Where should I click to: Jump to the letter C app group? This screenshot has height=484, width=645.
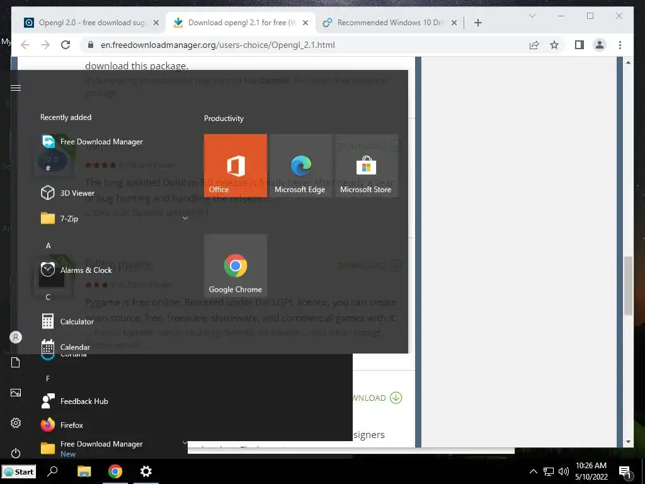[x=48, y=297]
